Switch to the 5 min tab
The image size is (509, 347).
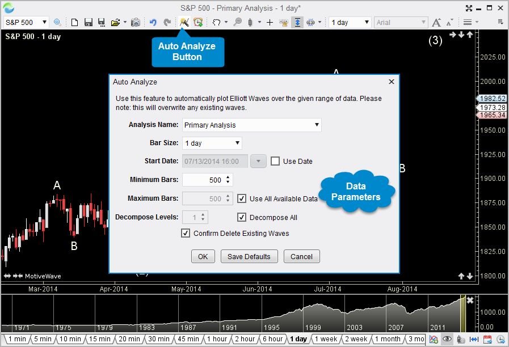click(43, 339)
